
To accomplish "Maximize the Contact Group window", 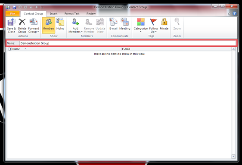I will point(222,6).
